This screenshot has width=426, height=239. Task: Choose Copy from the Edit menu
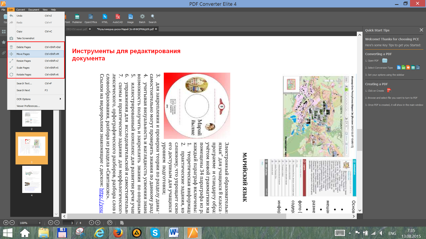pyautogui.click(x=36, y=31)
